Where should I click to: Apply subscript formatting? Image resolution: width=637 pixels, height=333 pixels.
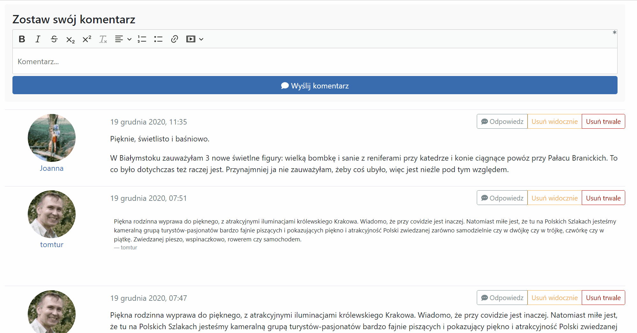click(x=71, y=39)
